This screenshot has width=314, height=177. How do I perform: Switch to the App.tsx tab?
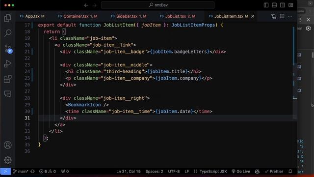32,16
